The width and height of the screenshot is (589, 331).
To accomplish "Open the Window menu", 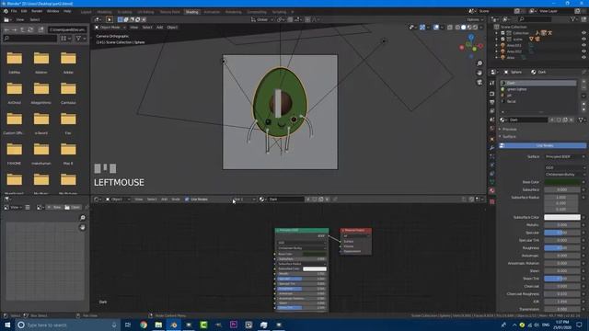I will coord(53,11).
